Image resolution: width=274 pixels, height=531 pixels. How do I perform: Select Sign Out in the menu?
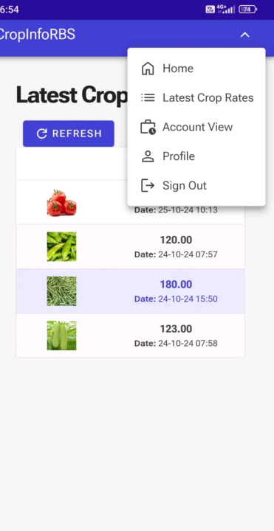(x=196, y=186)
